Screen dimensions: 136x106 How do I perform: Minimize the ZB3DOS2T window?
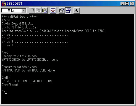click(x=122, y=4)
